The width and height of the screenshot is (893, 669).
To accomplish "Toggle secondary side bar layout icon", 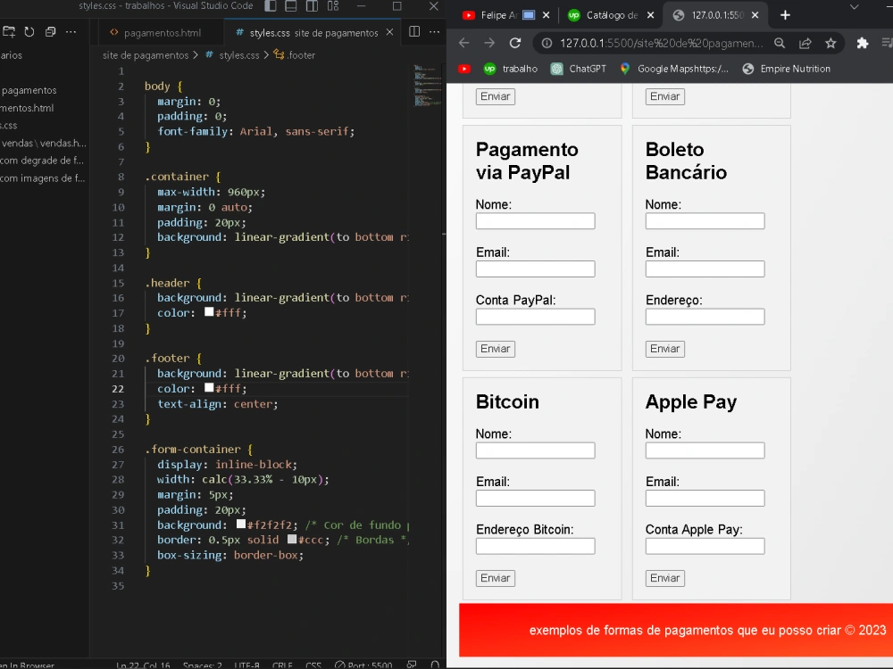I will (312, 6).
